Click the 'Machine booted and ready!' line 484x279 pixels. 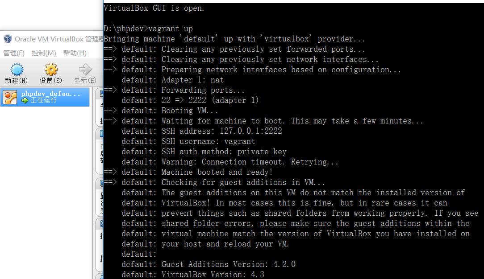pyautogui.click(x=197, y=172)
